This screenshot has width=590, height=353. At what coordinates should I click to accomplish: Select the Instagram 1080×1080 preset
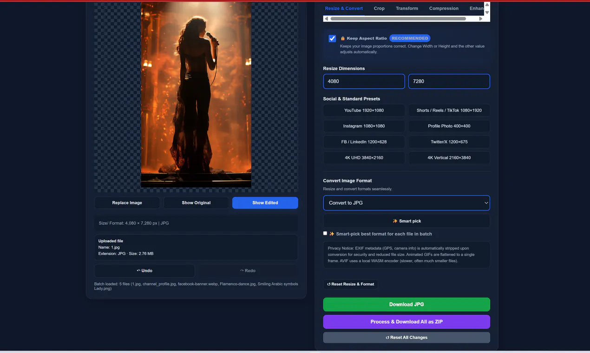coord(364,126)
